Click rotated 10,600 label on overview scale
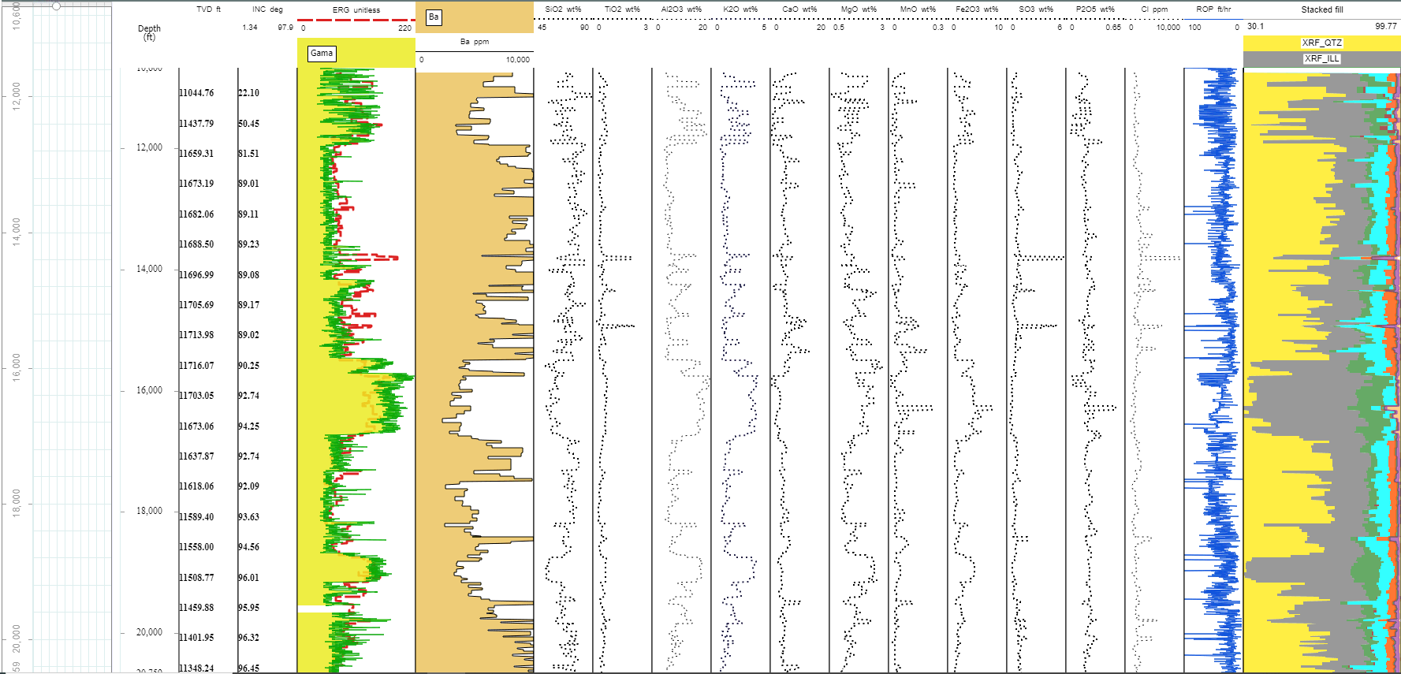This screenshot has height=674, width=1401. pyautogui.click(x=16, y=16)
